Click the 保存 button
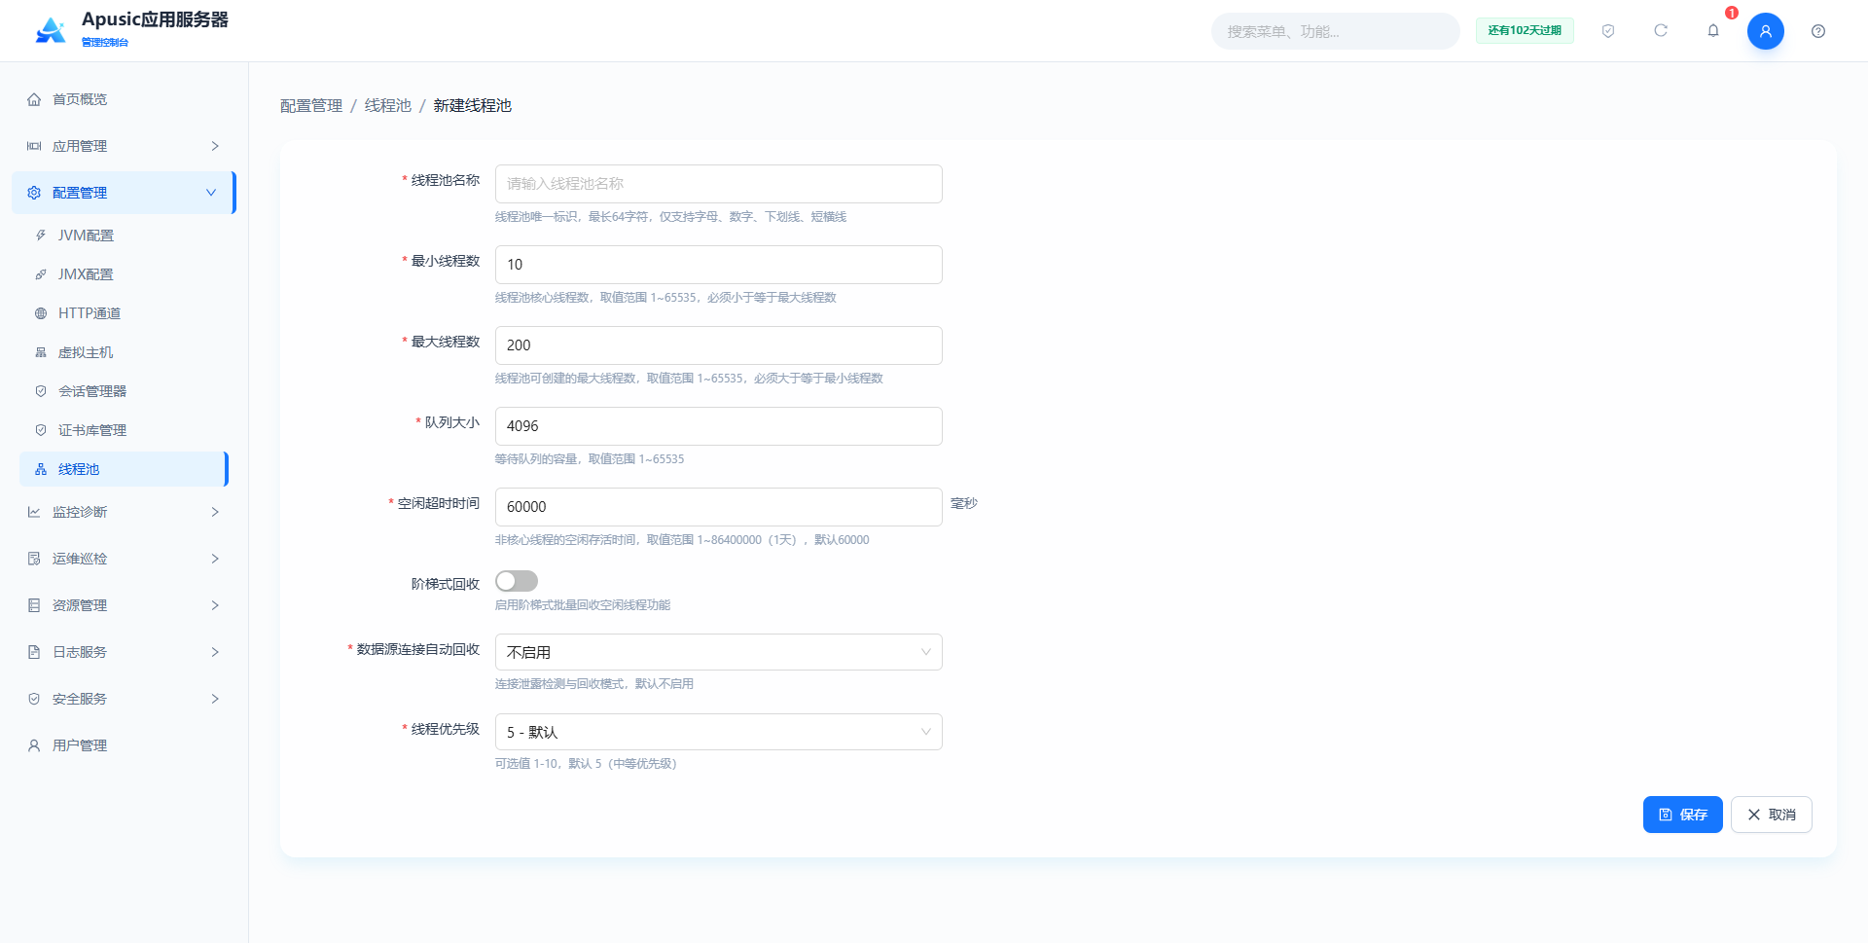The width and height of the screenshot is (1868, 943). 1682,815
